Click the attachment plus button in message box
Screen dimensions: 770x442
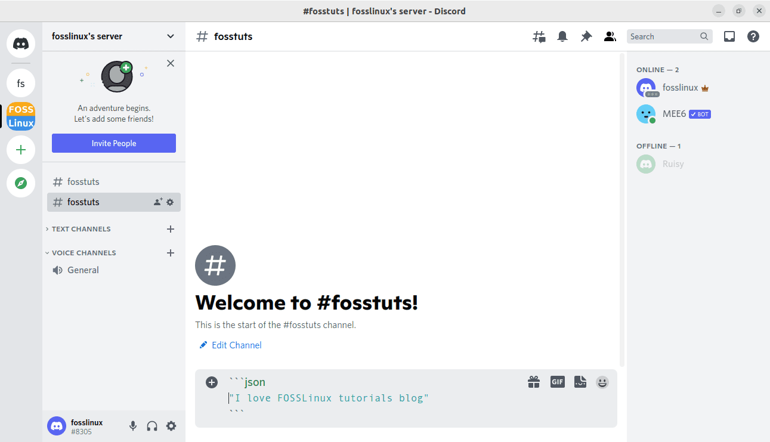tap(212, 382)
